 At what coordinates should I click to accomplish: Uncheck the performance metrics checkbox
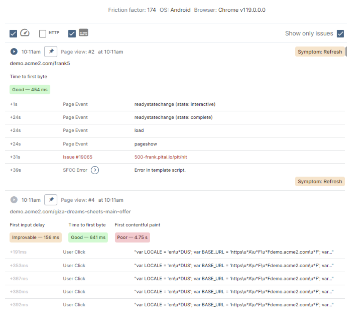click(x=13, y=34)
